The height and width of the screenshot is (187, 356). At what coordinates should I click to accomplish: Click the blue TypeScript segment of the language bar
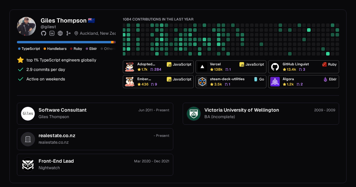pyautogui.click(x=64, y=42)
